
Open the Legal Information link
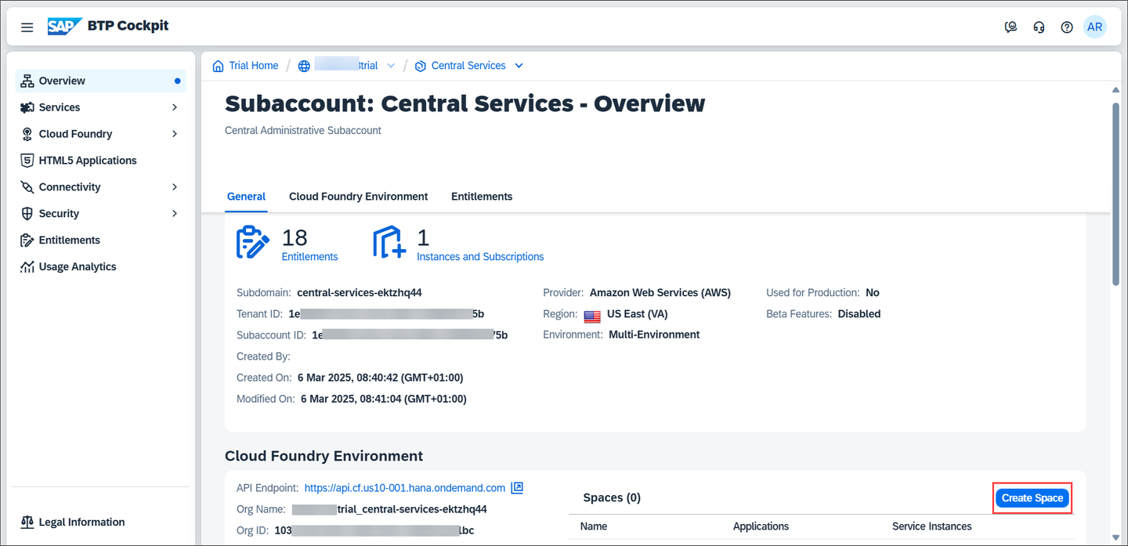click(82, 522)
